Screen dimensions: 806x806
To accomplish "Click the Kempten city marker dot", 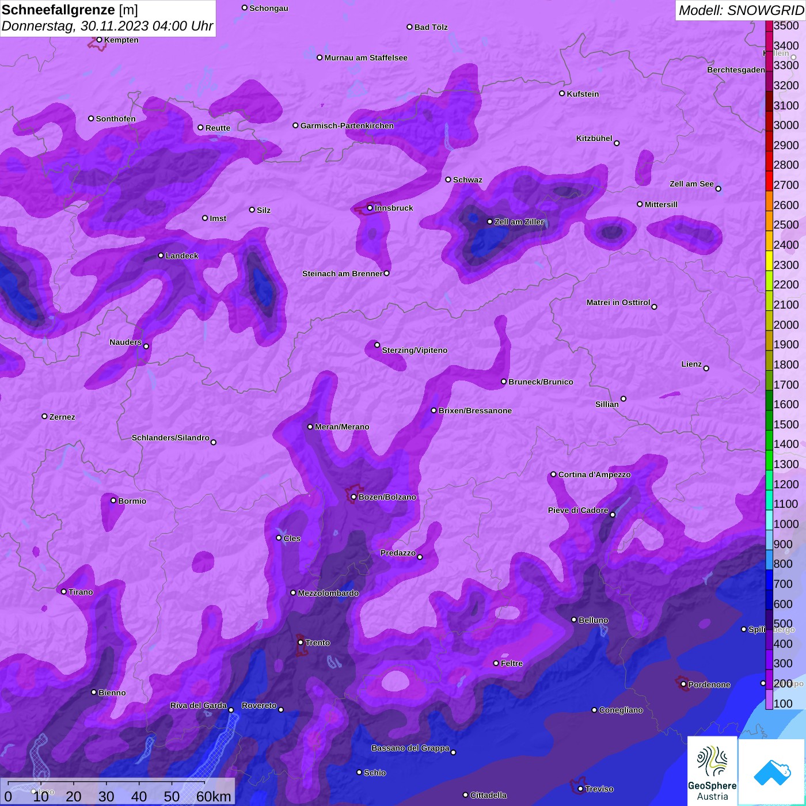I will click(x=99, y=40).
